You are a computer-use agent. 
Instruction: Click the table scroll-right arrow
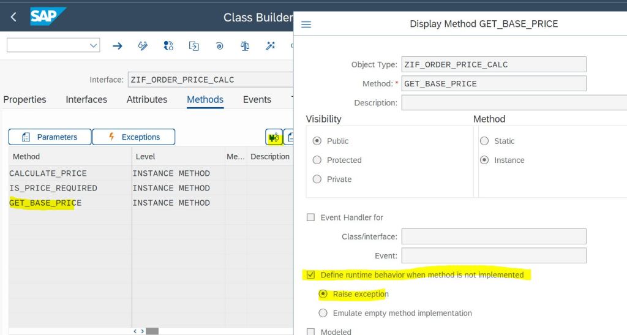point(142,331)
